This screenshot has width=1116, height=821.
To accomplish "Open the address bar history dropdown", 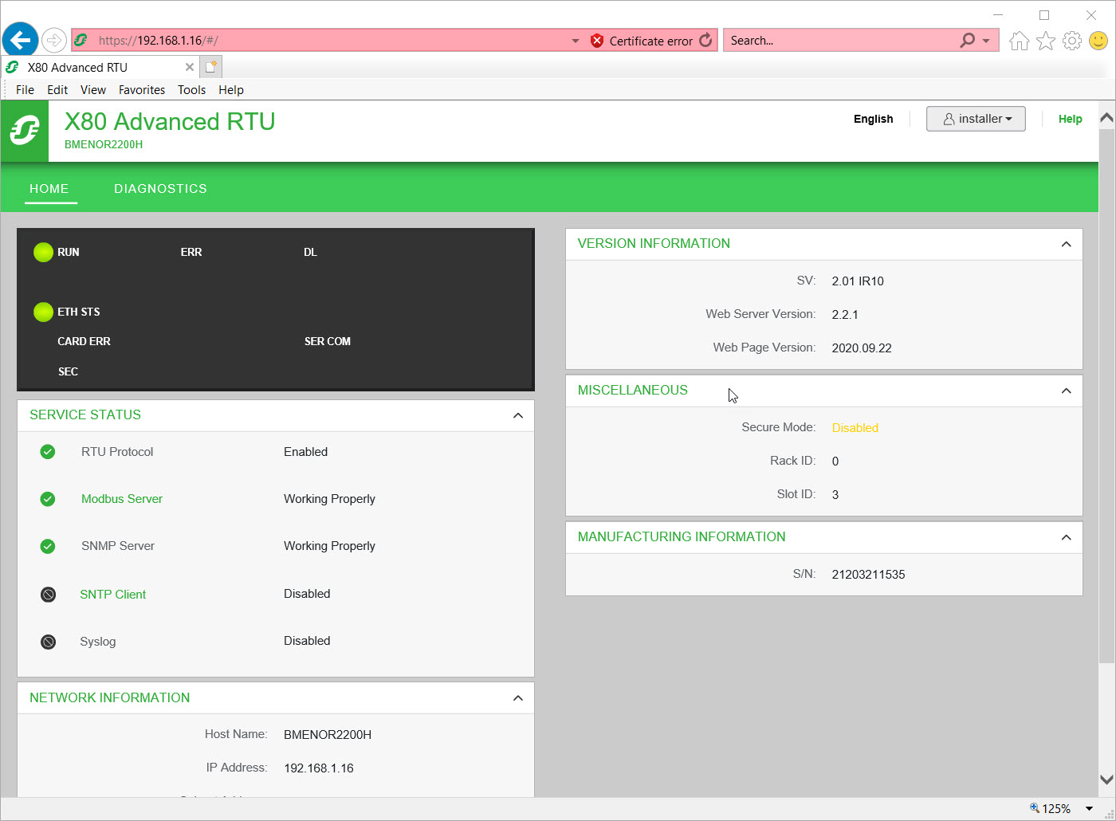I will coord(576,41).
